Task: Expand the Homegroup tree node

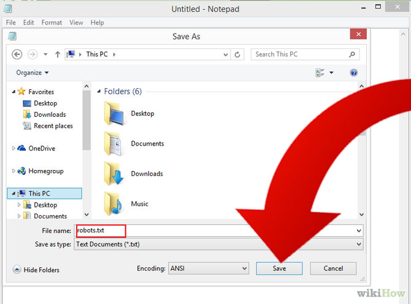Action: [14, 171]
